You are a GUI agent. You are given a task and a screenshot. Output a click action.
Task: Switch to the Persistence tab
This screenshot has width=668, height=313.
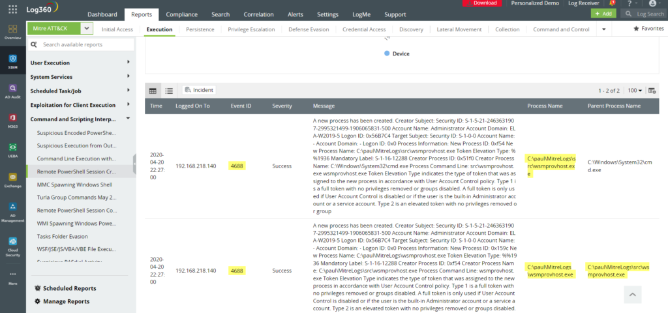coord(200,29)
